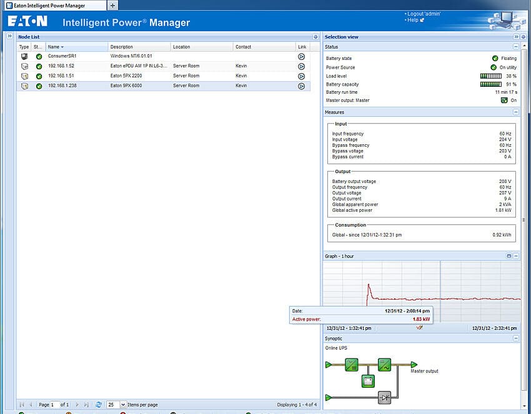Click the rectifier AC/DC block in synoptic

tap(351, 365)
